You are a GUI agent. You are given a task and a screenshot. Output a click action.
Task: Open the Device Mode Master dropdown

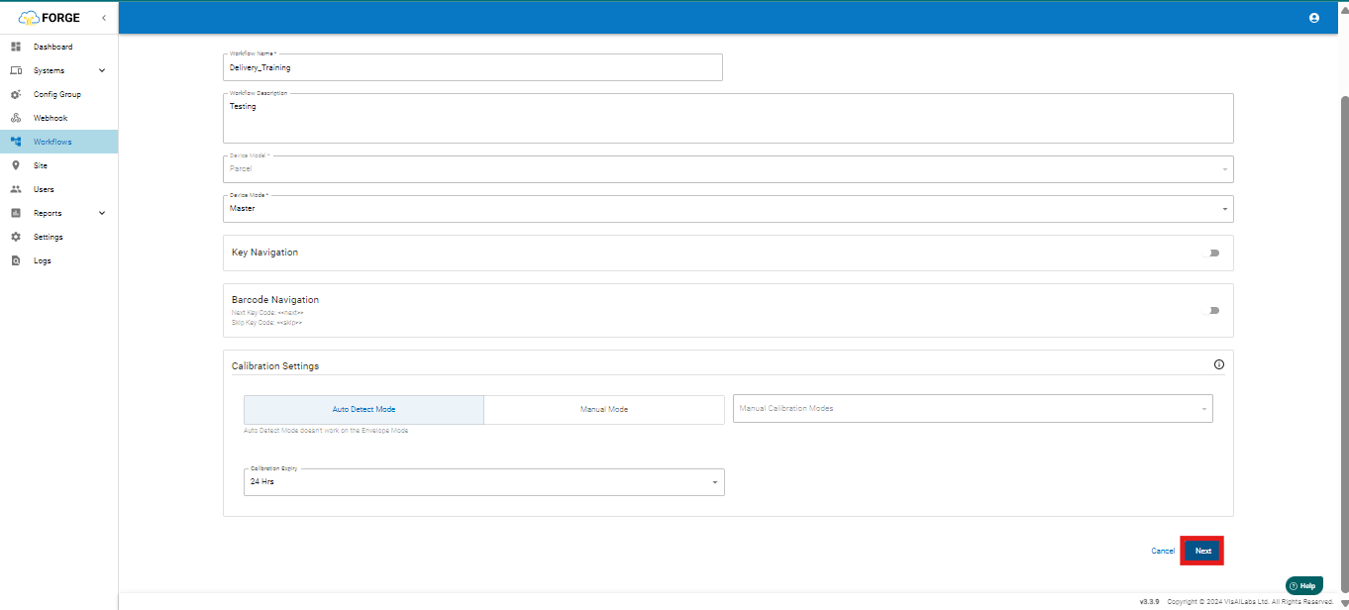[x=728, y=209]
